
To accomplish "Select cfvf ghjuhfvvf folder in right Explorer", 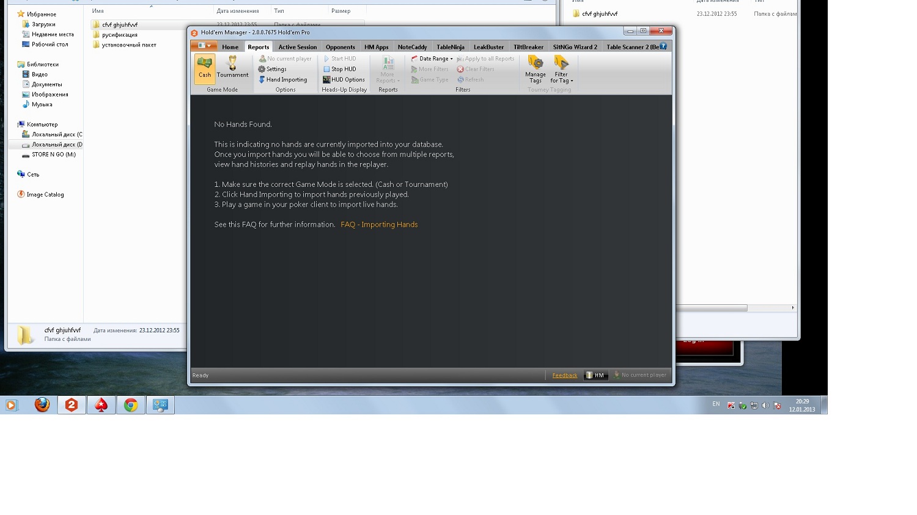I will tap(599, 13).
